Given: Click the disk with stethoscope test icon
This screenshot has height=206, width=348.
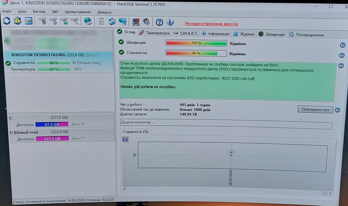Looking at the screenshot, I should click(x=42, y=21).
